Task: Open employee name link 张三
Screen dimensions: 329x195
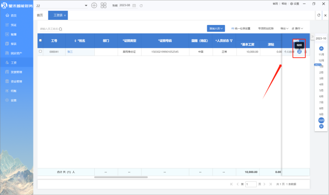Action: (70, 51)
